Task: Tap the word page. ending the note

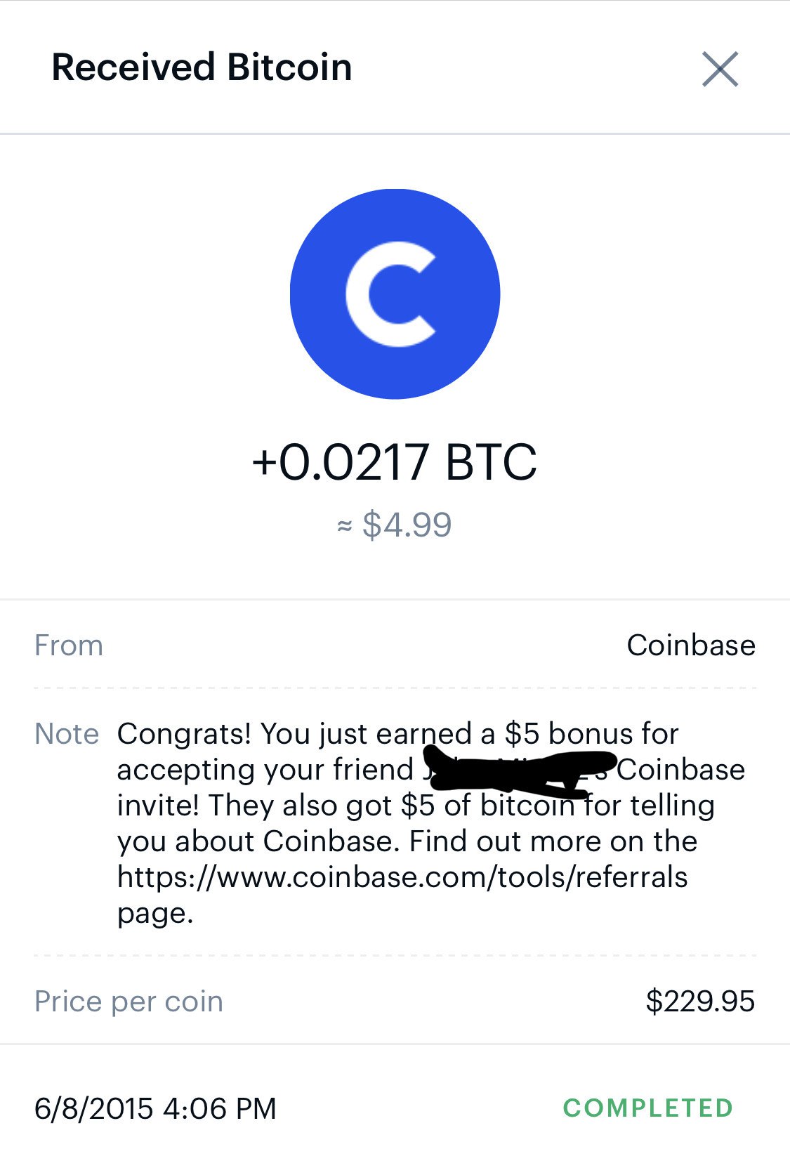Action: (155, 914)
